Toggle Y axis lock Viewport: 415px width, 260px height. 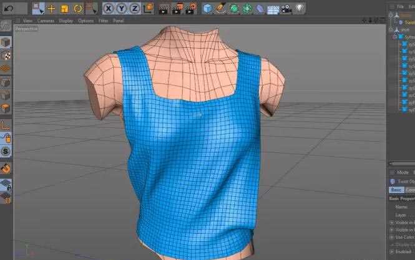point(122,9)
